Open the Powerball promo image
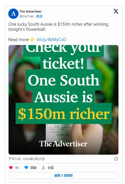 point(63,100)
